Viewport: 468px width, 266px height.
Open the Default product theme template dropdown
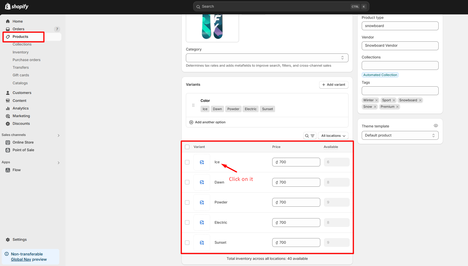[x=400, y=135]
